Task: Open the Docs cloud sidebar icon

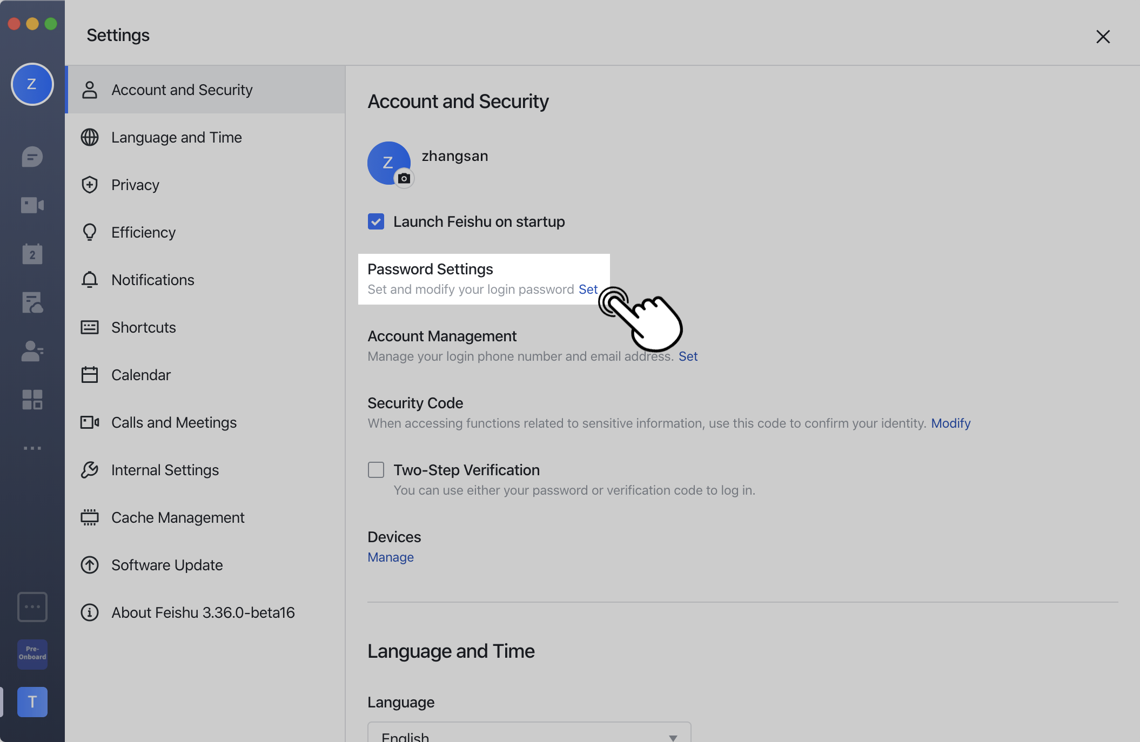Action: click(x=32, y=303)
